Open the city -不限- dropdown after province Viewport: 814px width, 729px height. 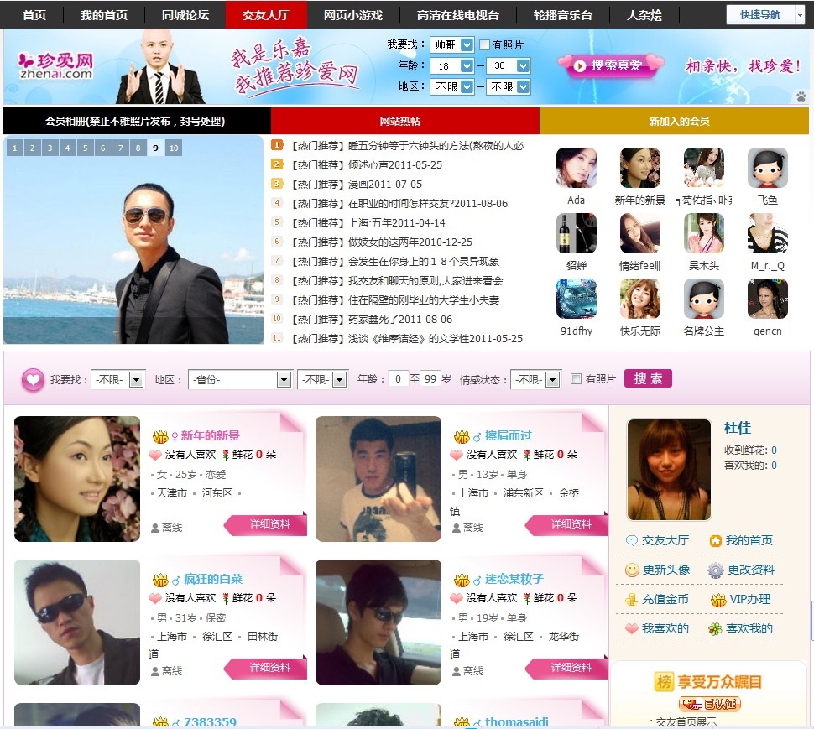pyautogui.click(x=322, y=380)
